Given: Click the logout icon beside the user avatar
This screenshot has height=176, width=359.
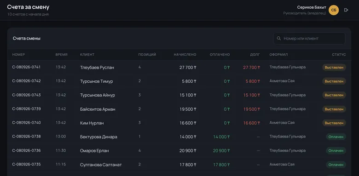Looking at the screenshot, I should 346,10.
